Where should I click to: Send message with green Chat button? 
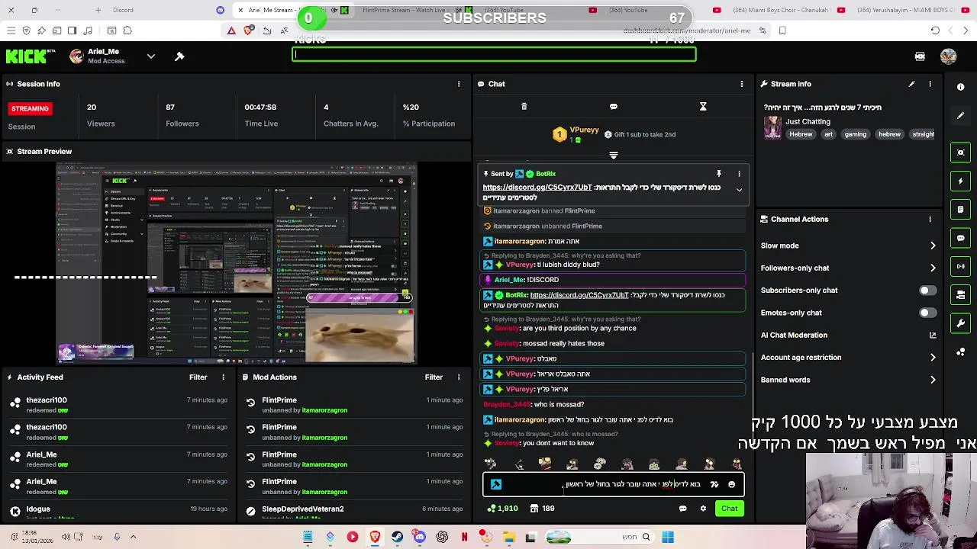point(729,509)
